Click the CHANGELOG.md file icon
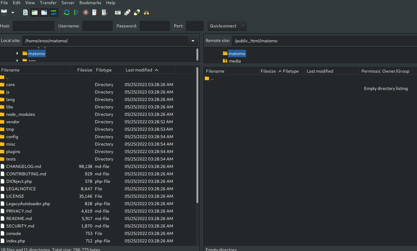Viewport: 417px width, 251px height. [x=3, y=166]
